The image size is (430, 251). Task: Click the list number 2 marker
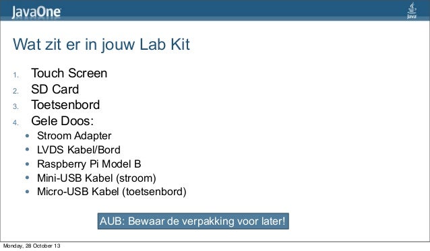(16, 91)
